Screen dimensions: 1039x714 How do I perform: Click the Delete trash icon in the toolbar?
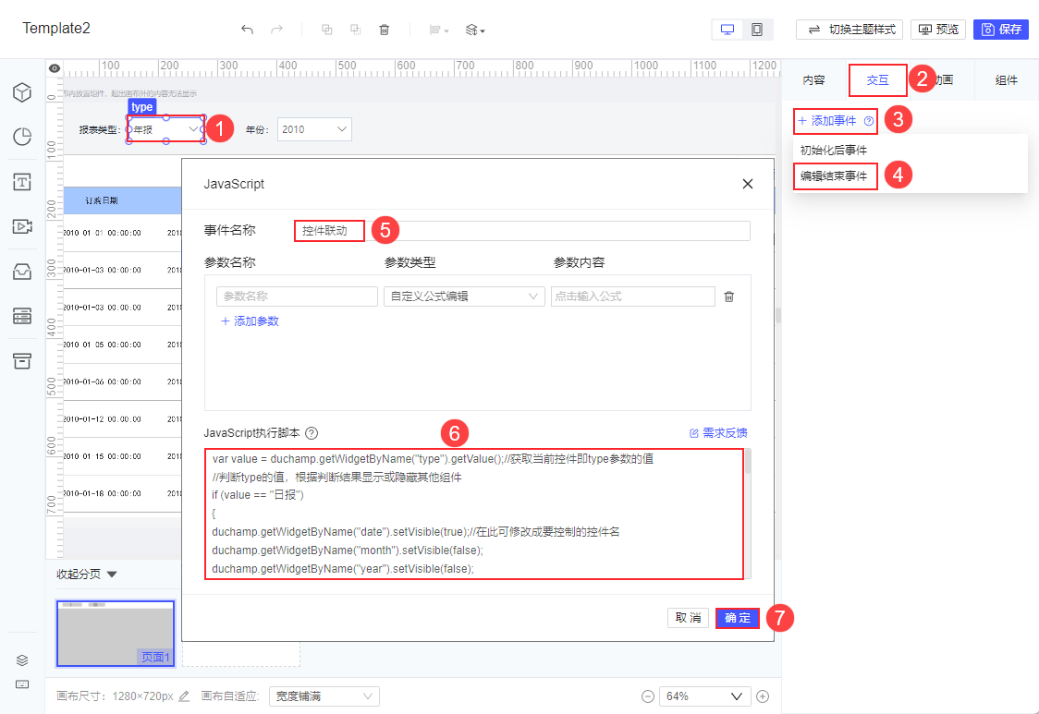[385, 30]
